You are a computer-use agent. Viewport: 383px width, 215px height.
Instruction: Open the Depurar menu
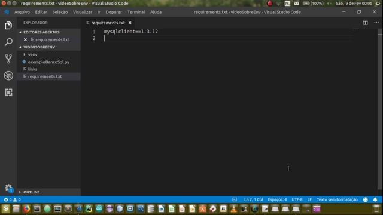[x=114, y=12]
